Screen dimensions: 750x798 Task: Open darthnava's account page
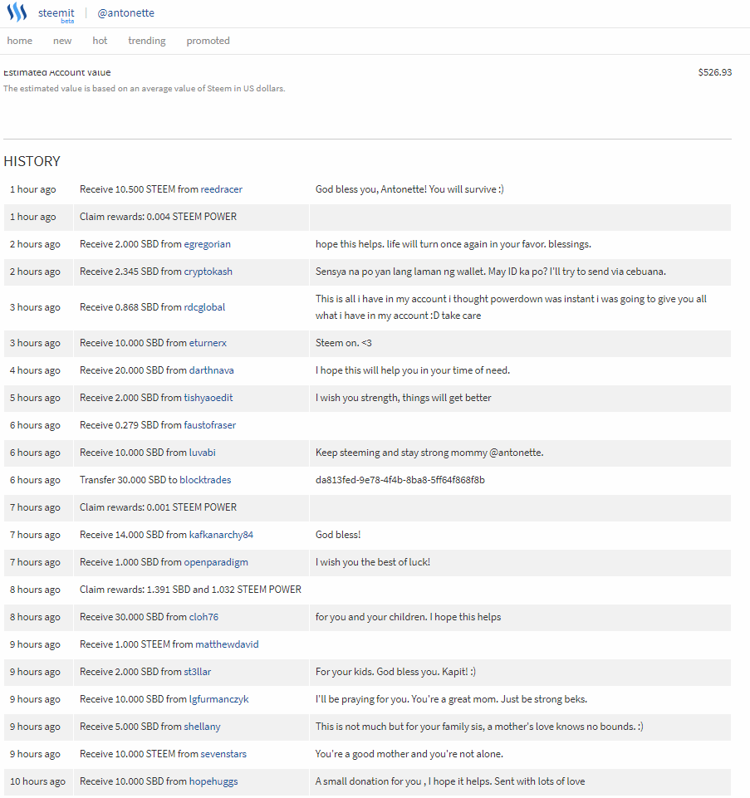(x=211, y=370)
